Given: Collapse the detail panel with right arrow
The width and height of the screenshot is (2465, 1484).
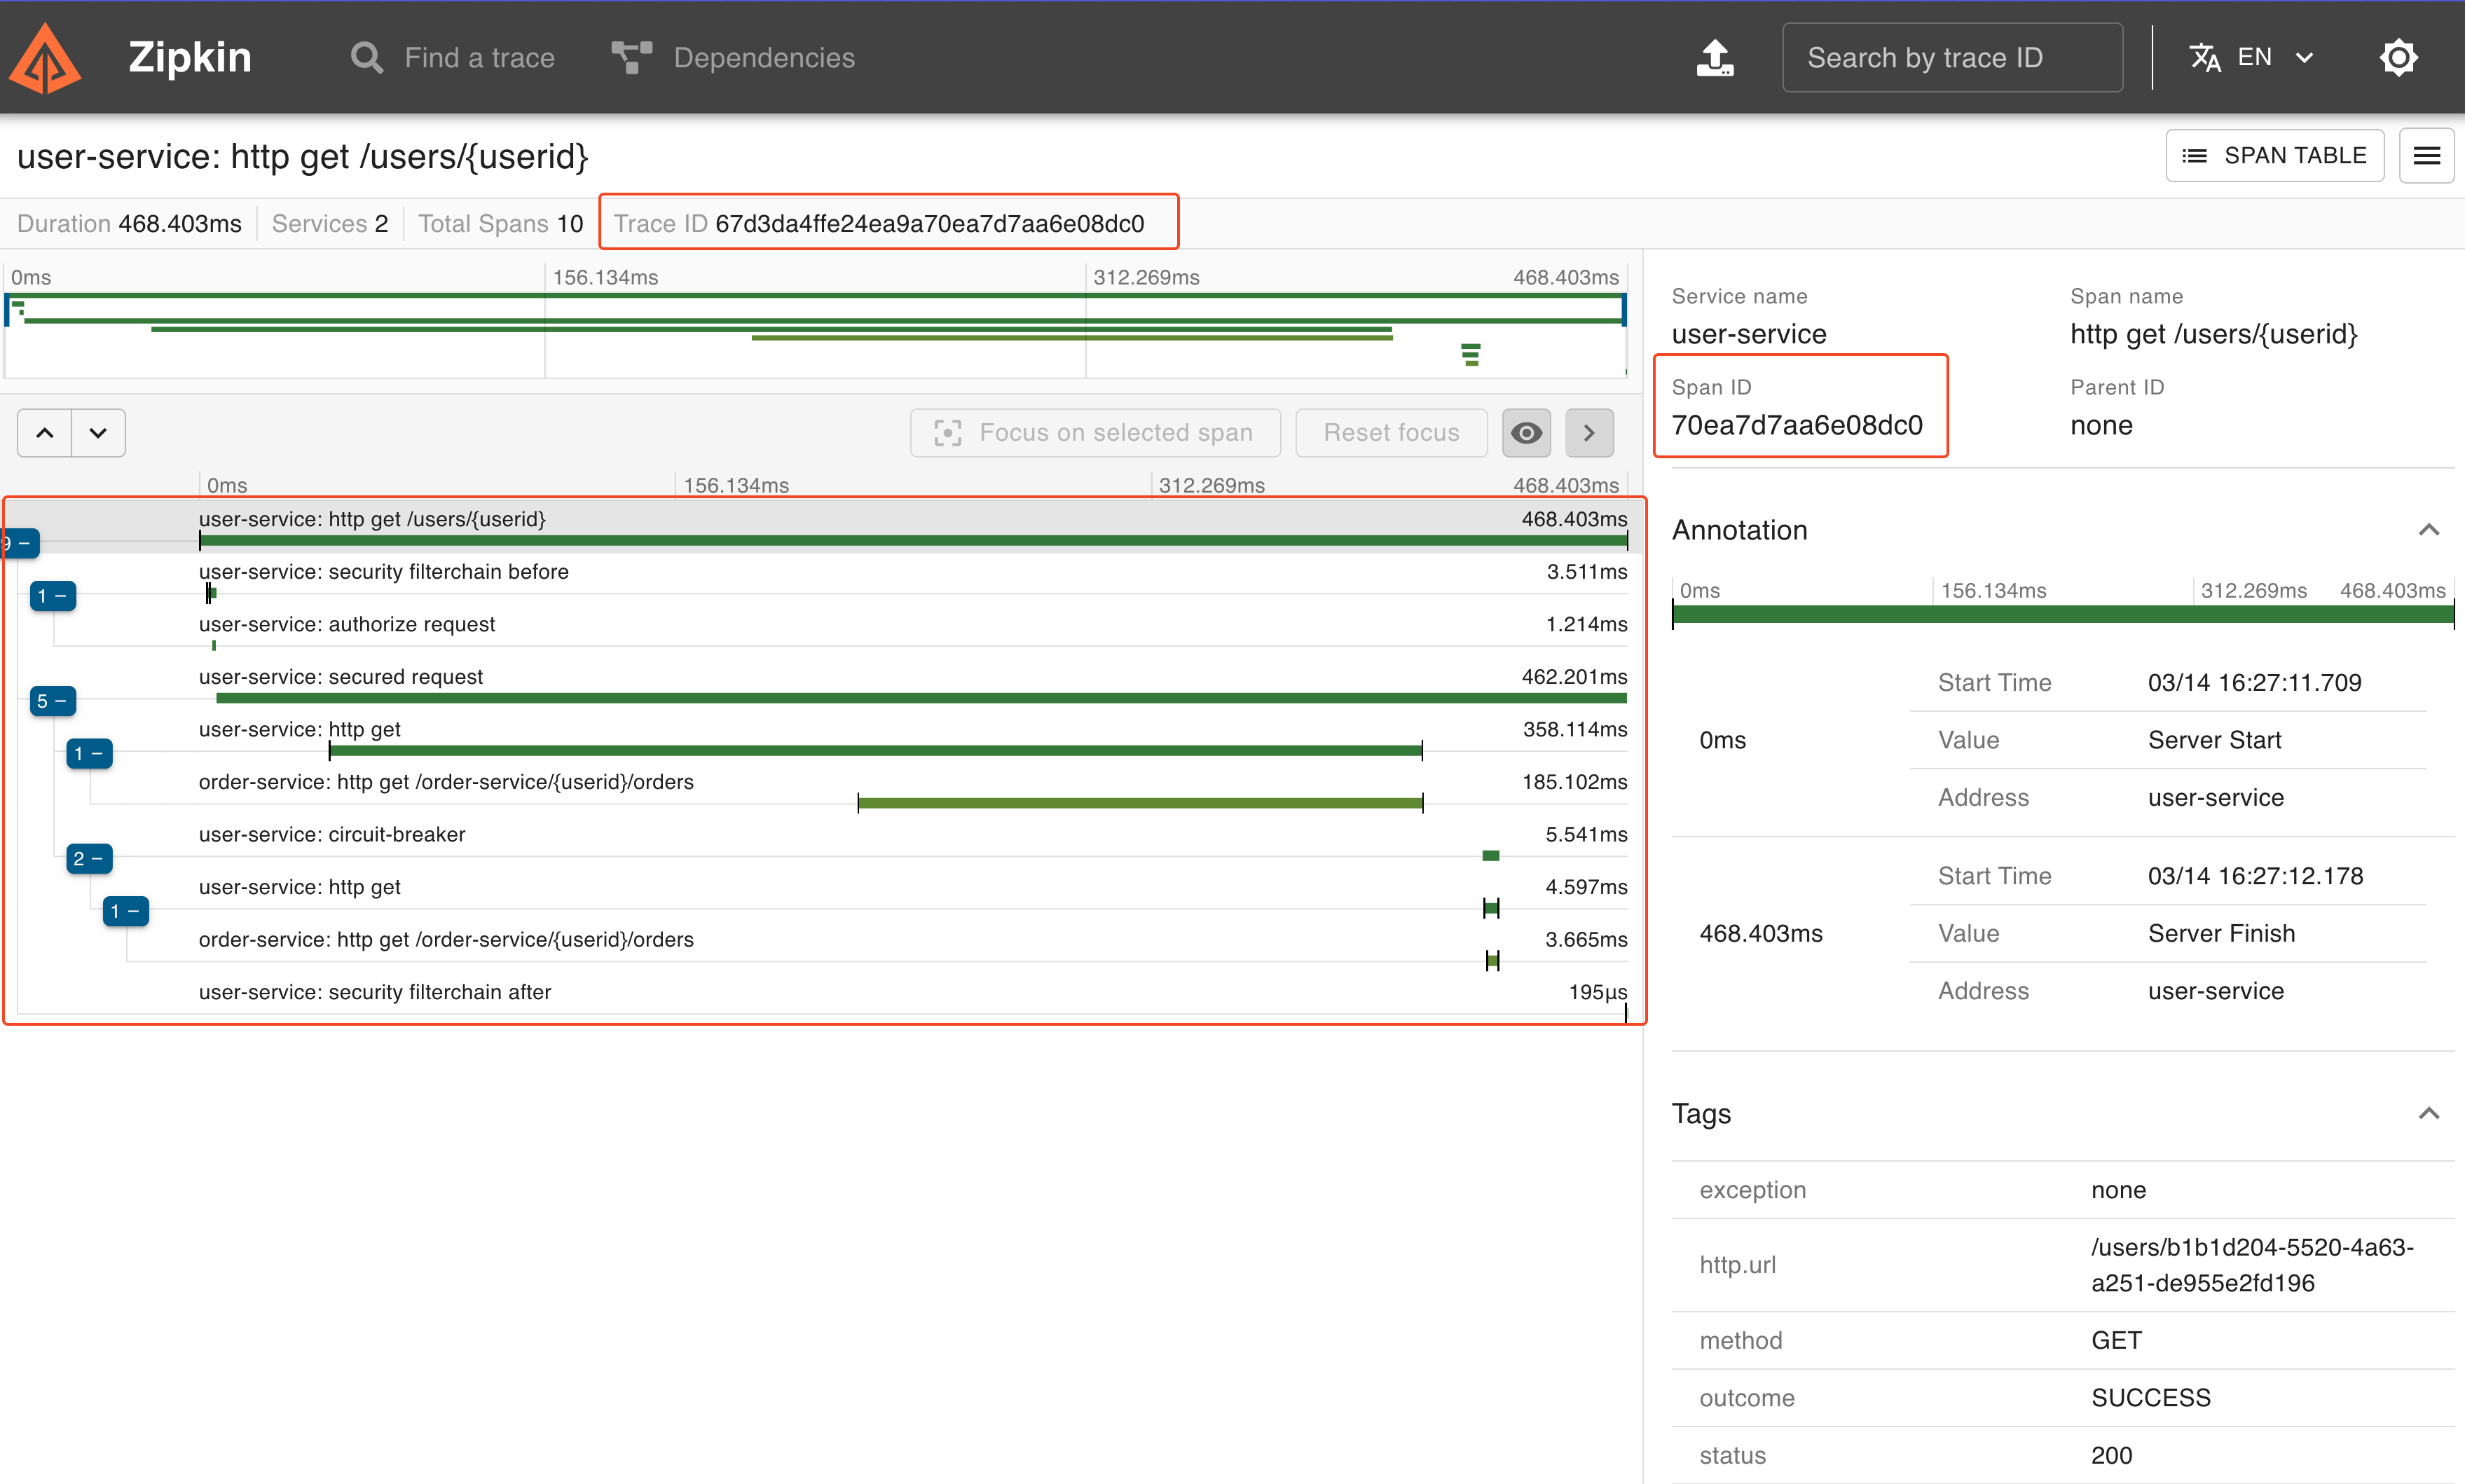Looking at the screenshot, I should (1588, 433).
